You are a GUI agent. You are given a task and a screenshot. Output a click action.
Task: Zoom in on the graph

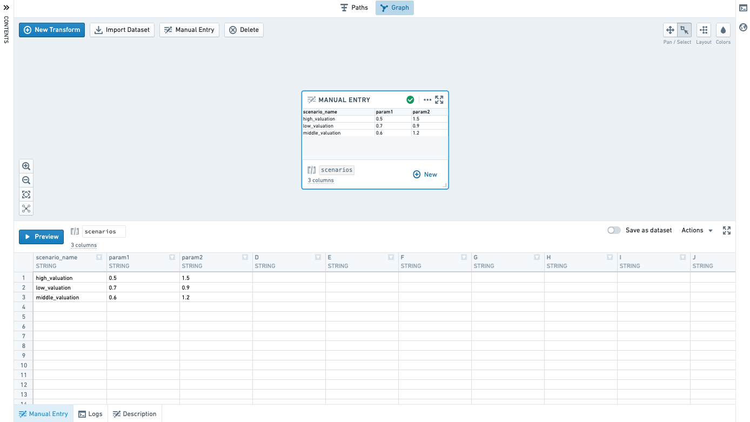(26, 166)
